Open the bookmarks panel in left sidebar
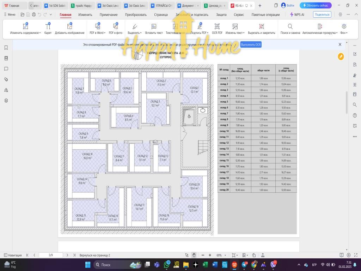 point(6,48)
